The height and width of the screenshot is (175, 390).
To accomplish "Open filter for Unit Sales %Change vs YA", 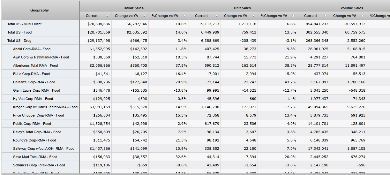I will pos(293,16).
